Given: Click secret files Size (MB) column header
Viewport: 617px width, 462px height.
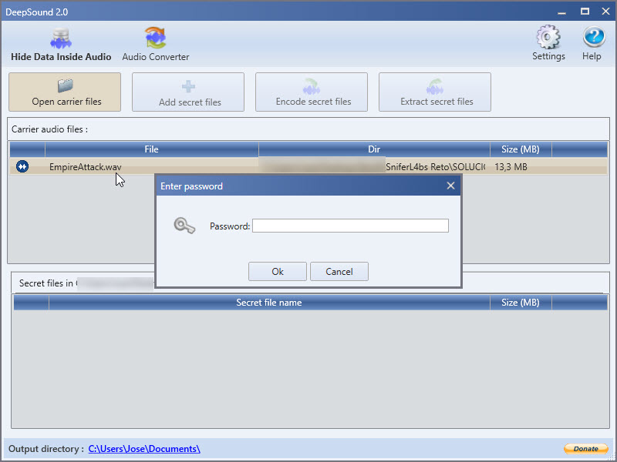Looking at the screenshot, I should 521,303.
